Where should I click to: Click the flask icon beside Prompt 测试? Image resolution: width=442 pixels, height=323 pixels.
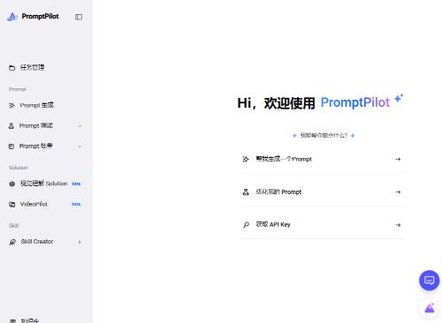pos(11,126)
